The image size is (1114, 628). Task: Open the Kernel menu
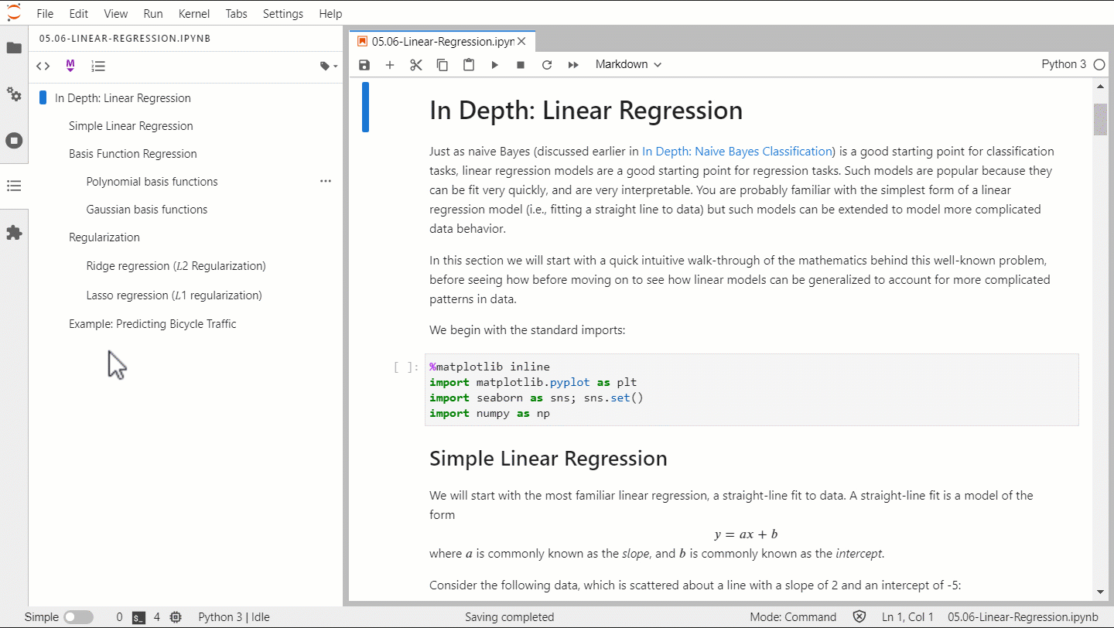point(194,14)
